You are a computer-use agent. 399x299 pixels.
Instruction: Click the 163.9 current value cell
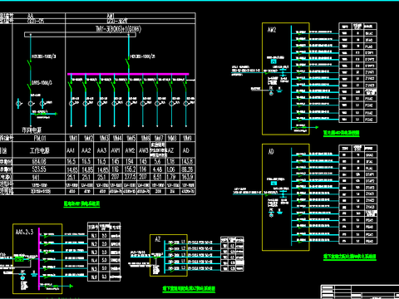click(x=187, y=177)
